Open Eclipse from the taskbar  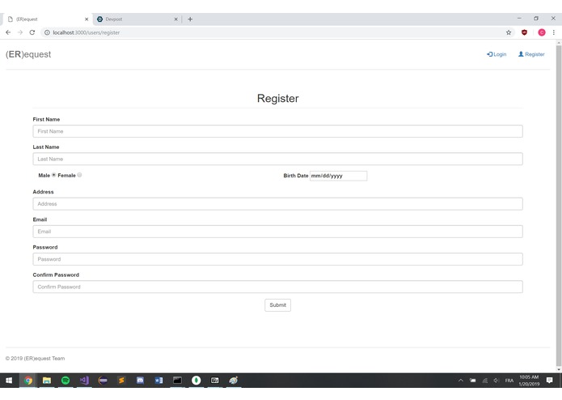103,381
